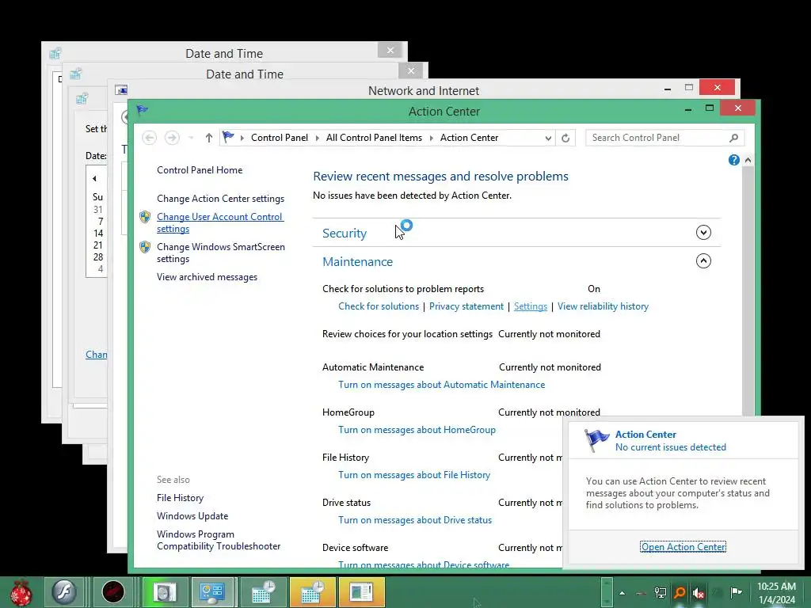Open Control Panel Home
The width and height of the screenshot is (811, 608).
click(200, 170)
